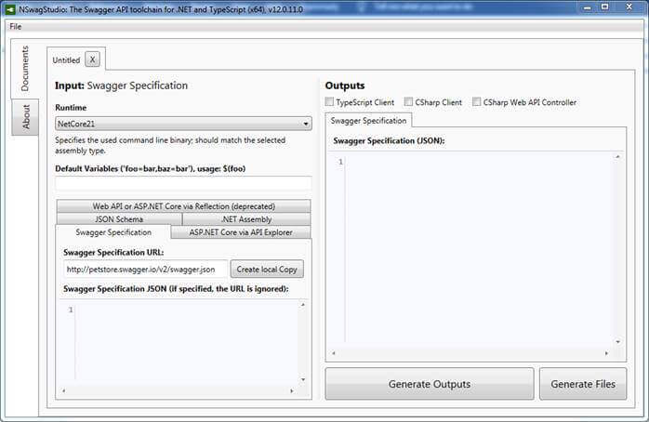The width and height of the screenshot is (649, 422).
Task: Select the input Swagger Specification tab
Action: pos(113,232)
